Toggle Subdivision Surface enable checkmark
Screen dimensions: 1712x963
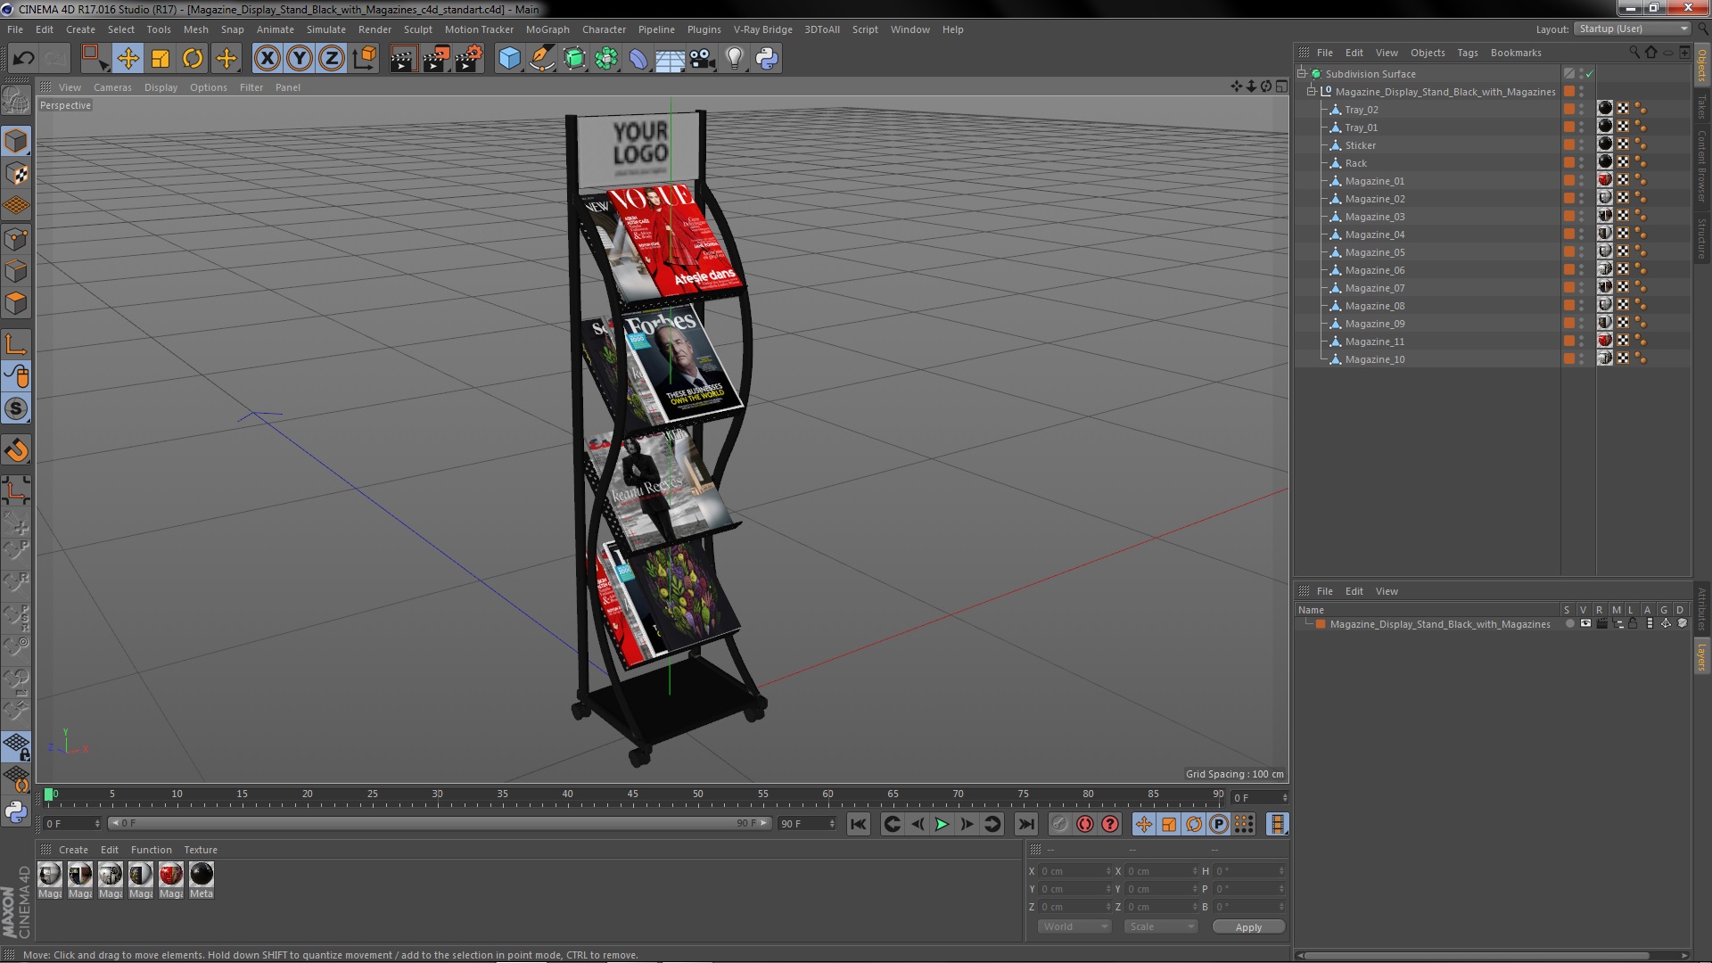[1589, 74]
